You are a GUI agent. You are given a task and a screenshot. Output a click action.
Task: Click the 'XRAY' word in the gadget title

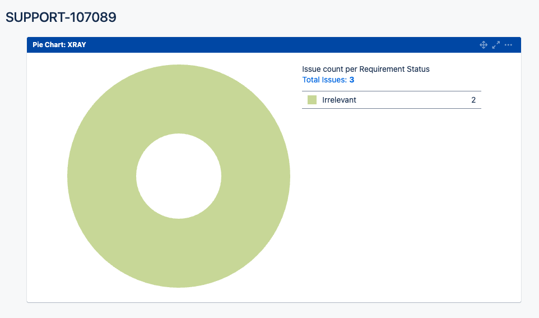(77, 45)
